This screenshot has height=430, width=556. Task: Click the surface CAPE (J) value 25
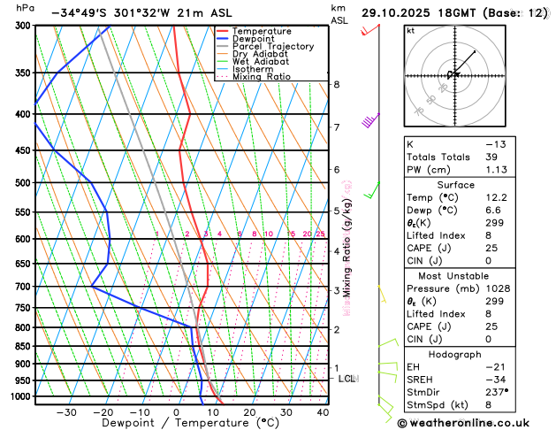(x=491, y=248)
